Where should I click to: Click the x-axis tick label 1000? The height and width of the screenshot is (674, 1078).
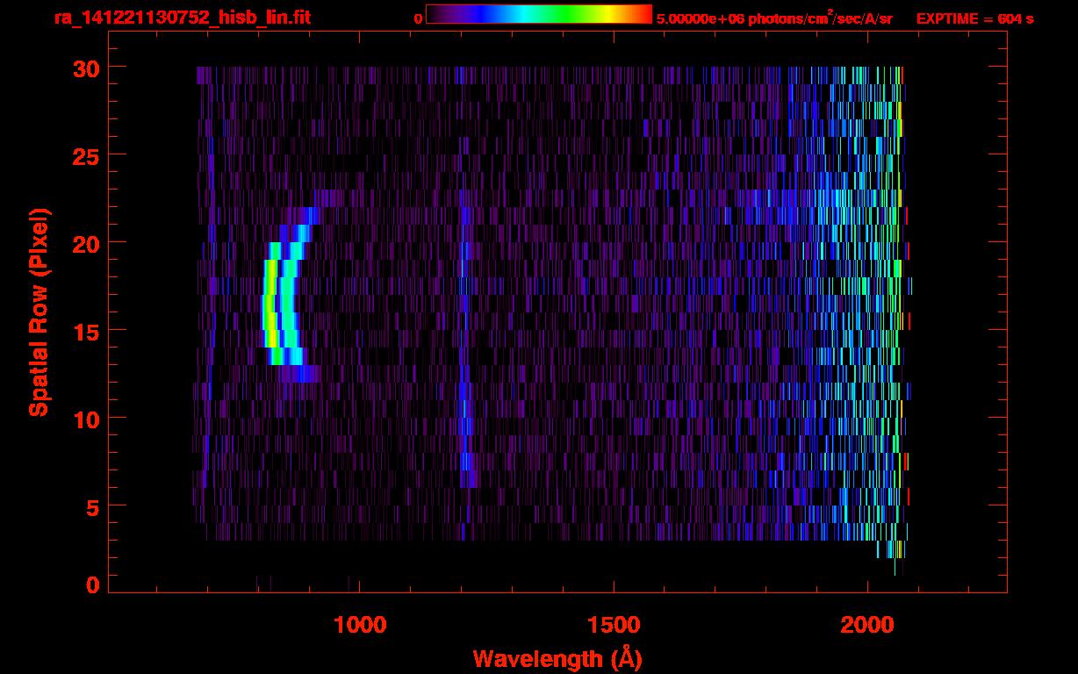pyautogui.click(x=360, y=625)
